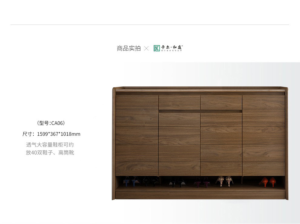Click the top-left center drawer front
The height and width of the screenshot is (224, 300).
(179, 102)
